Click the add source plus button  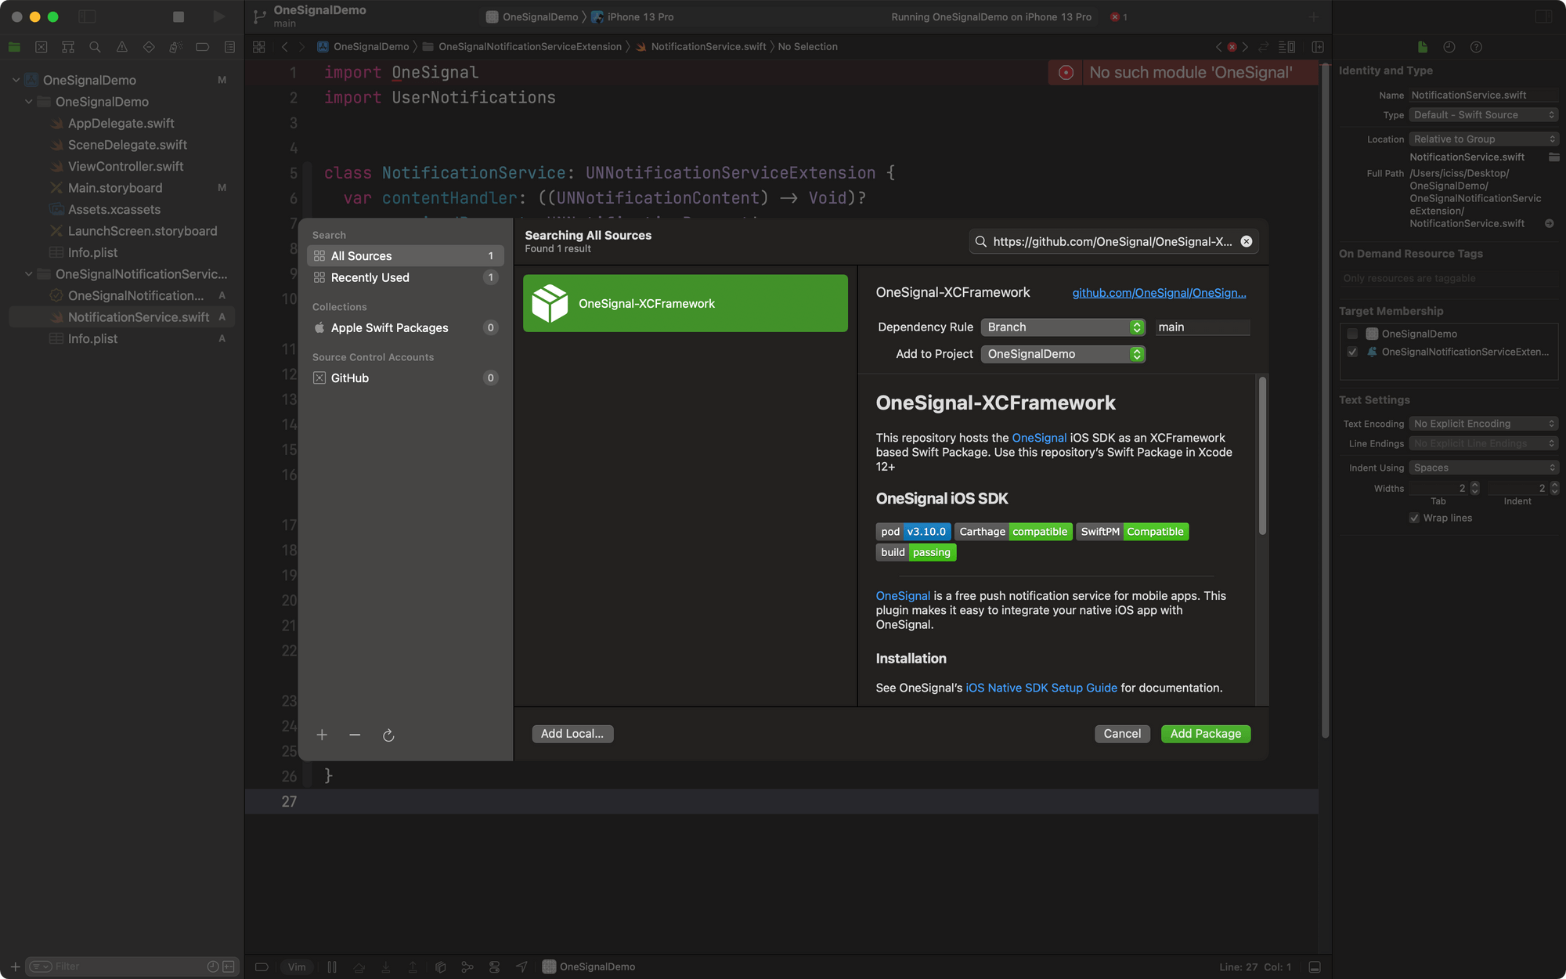pos(322,735)
